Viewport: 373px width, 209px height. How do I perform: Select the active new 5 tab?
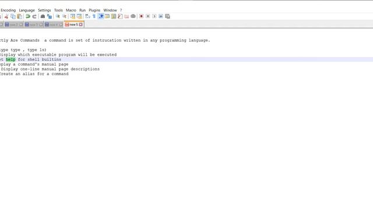click(73, 24)
